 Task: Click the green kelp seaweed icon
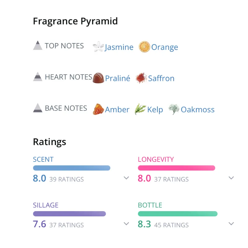tap(140, 109)
